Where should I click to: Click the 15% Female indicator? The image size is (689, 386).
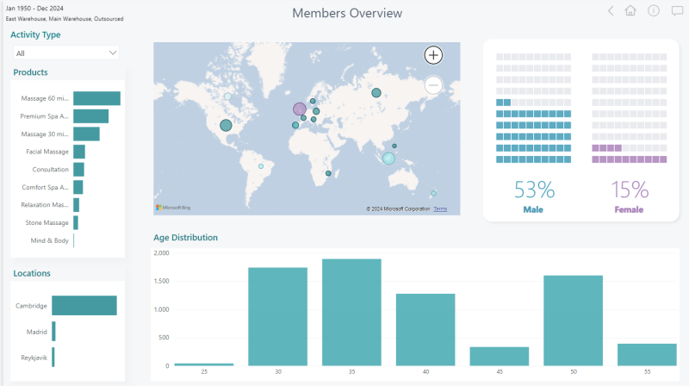pos(630,196)
